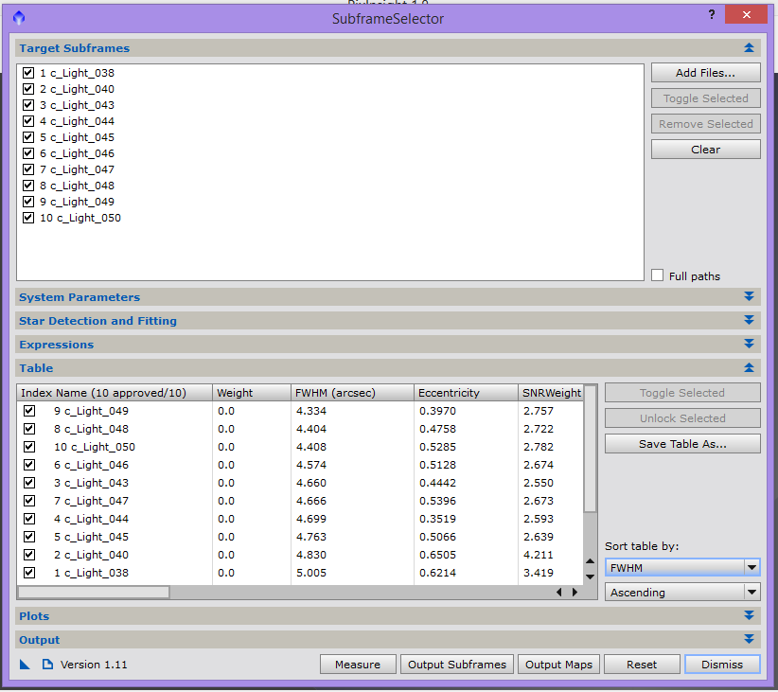Uncheck c_Light_038 in the Target Subframes list
Viewport: 778px width, 692px height.
pyautogui.click(x=28, y=73)
